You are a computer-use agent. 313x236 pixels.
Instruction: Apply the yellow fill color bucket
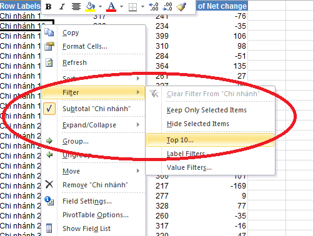point(90,7)
